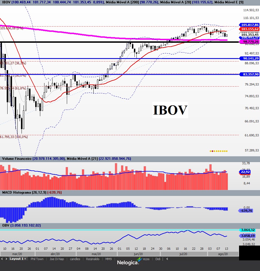Open the Reginaldo layout tab
This screenshot has width=260, height=271.
[x=93, y=259]
